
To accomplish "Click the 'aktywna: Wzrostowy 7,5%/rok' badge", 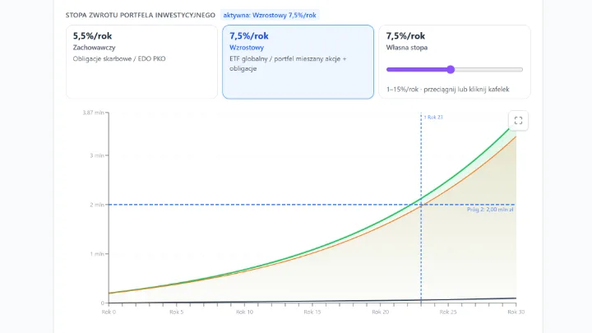I will (x=270, y=15).
